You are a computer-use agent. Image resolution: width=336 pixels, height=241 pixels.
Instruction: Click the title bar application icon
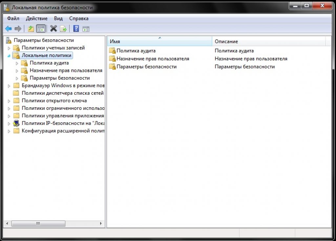(x=7, y=8)
